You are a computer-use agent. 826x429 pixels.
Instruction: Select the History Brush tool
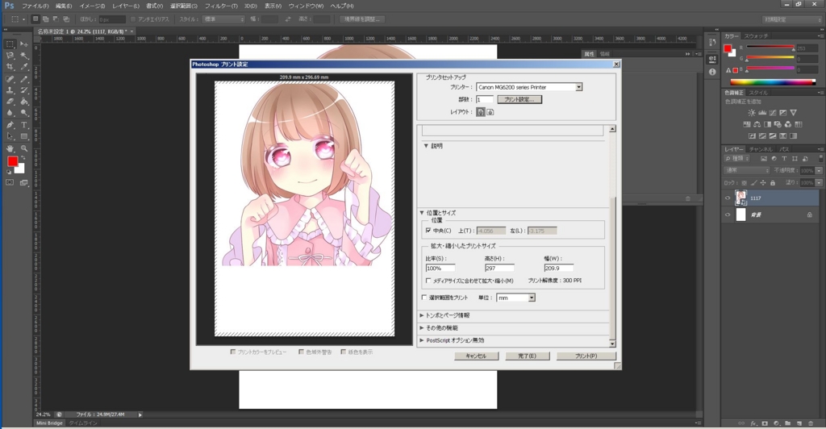[24, 90]
